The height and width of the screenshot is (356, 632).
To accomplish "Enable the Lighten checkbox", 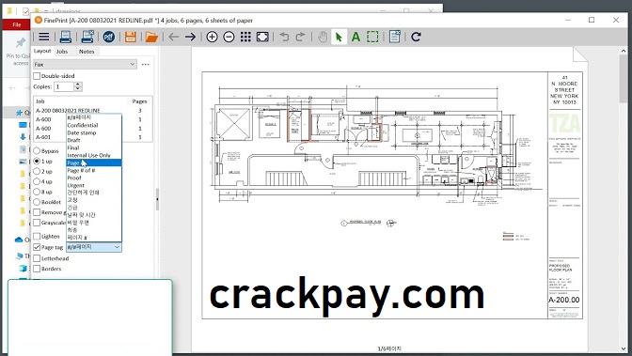I will (x=37, y=236).
